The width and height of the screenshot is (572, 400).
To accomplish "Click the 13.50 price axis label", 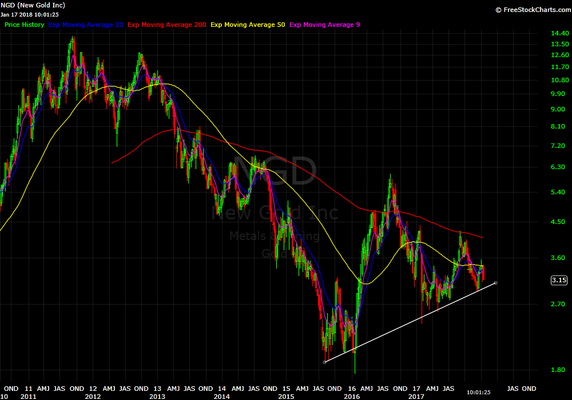I will coord(559,44).
